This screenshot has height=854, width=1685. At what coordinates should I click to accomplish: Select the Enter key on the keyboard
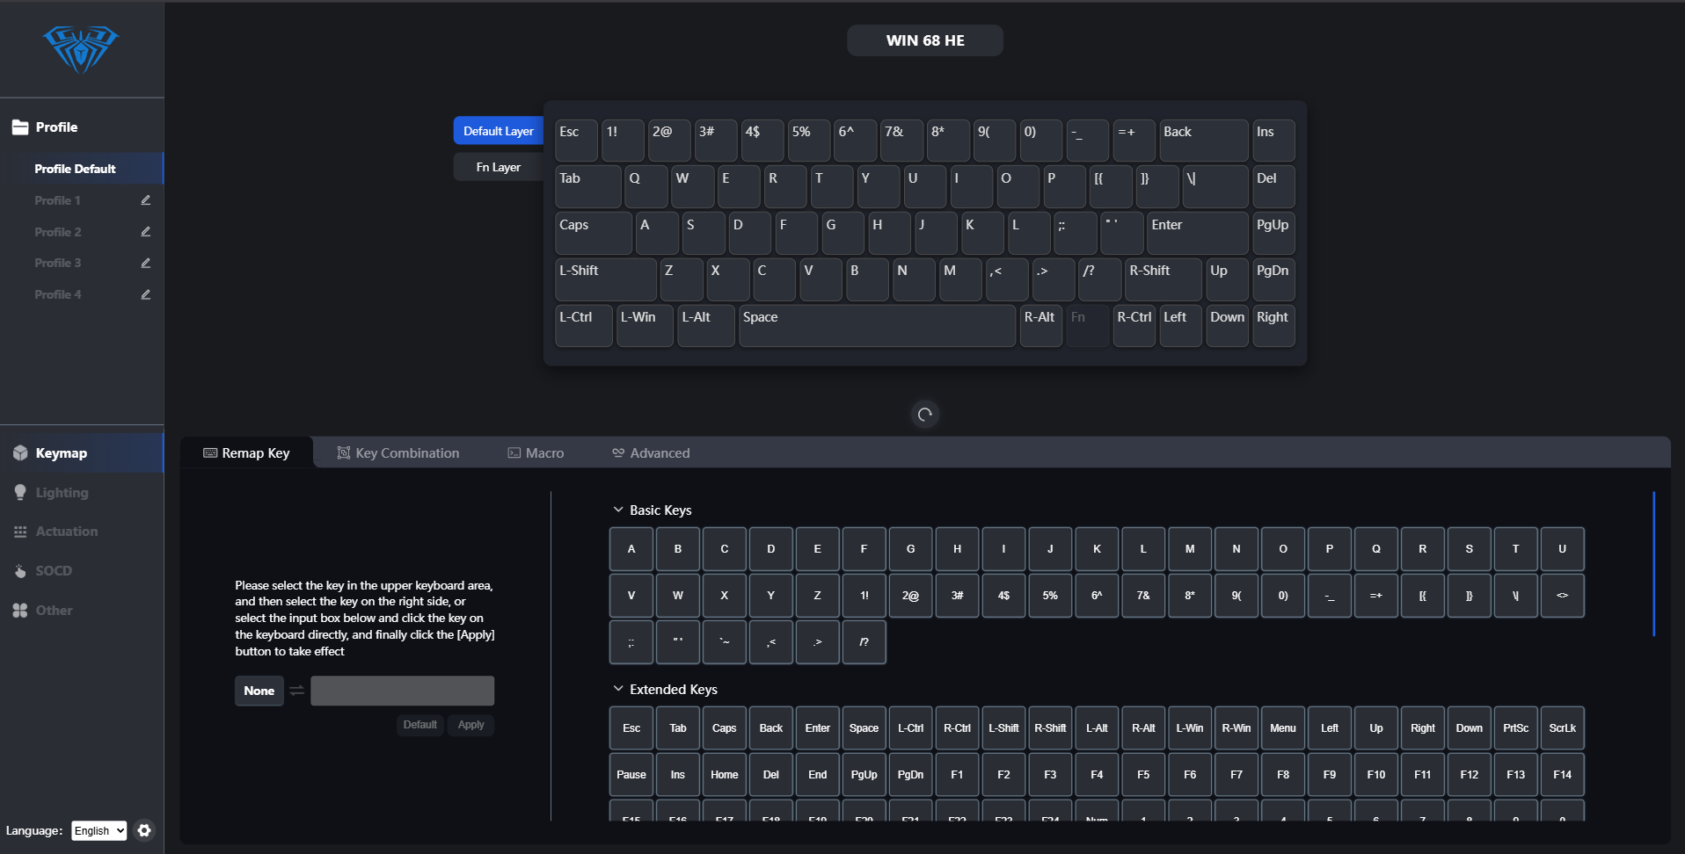(1198, 234)
